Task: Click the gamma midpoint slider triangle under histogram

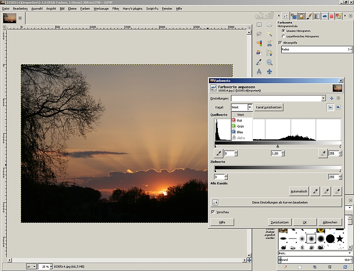Action: tap(278, 146)
